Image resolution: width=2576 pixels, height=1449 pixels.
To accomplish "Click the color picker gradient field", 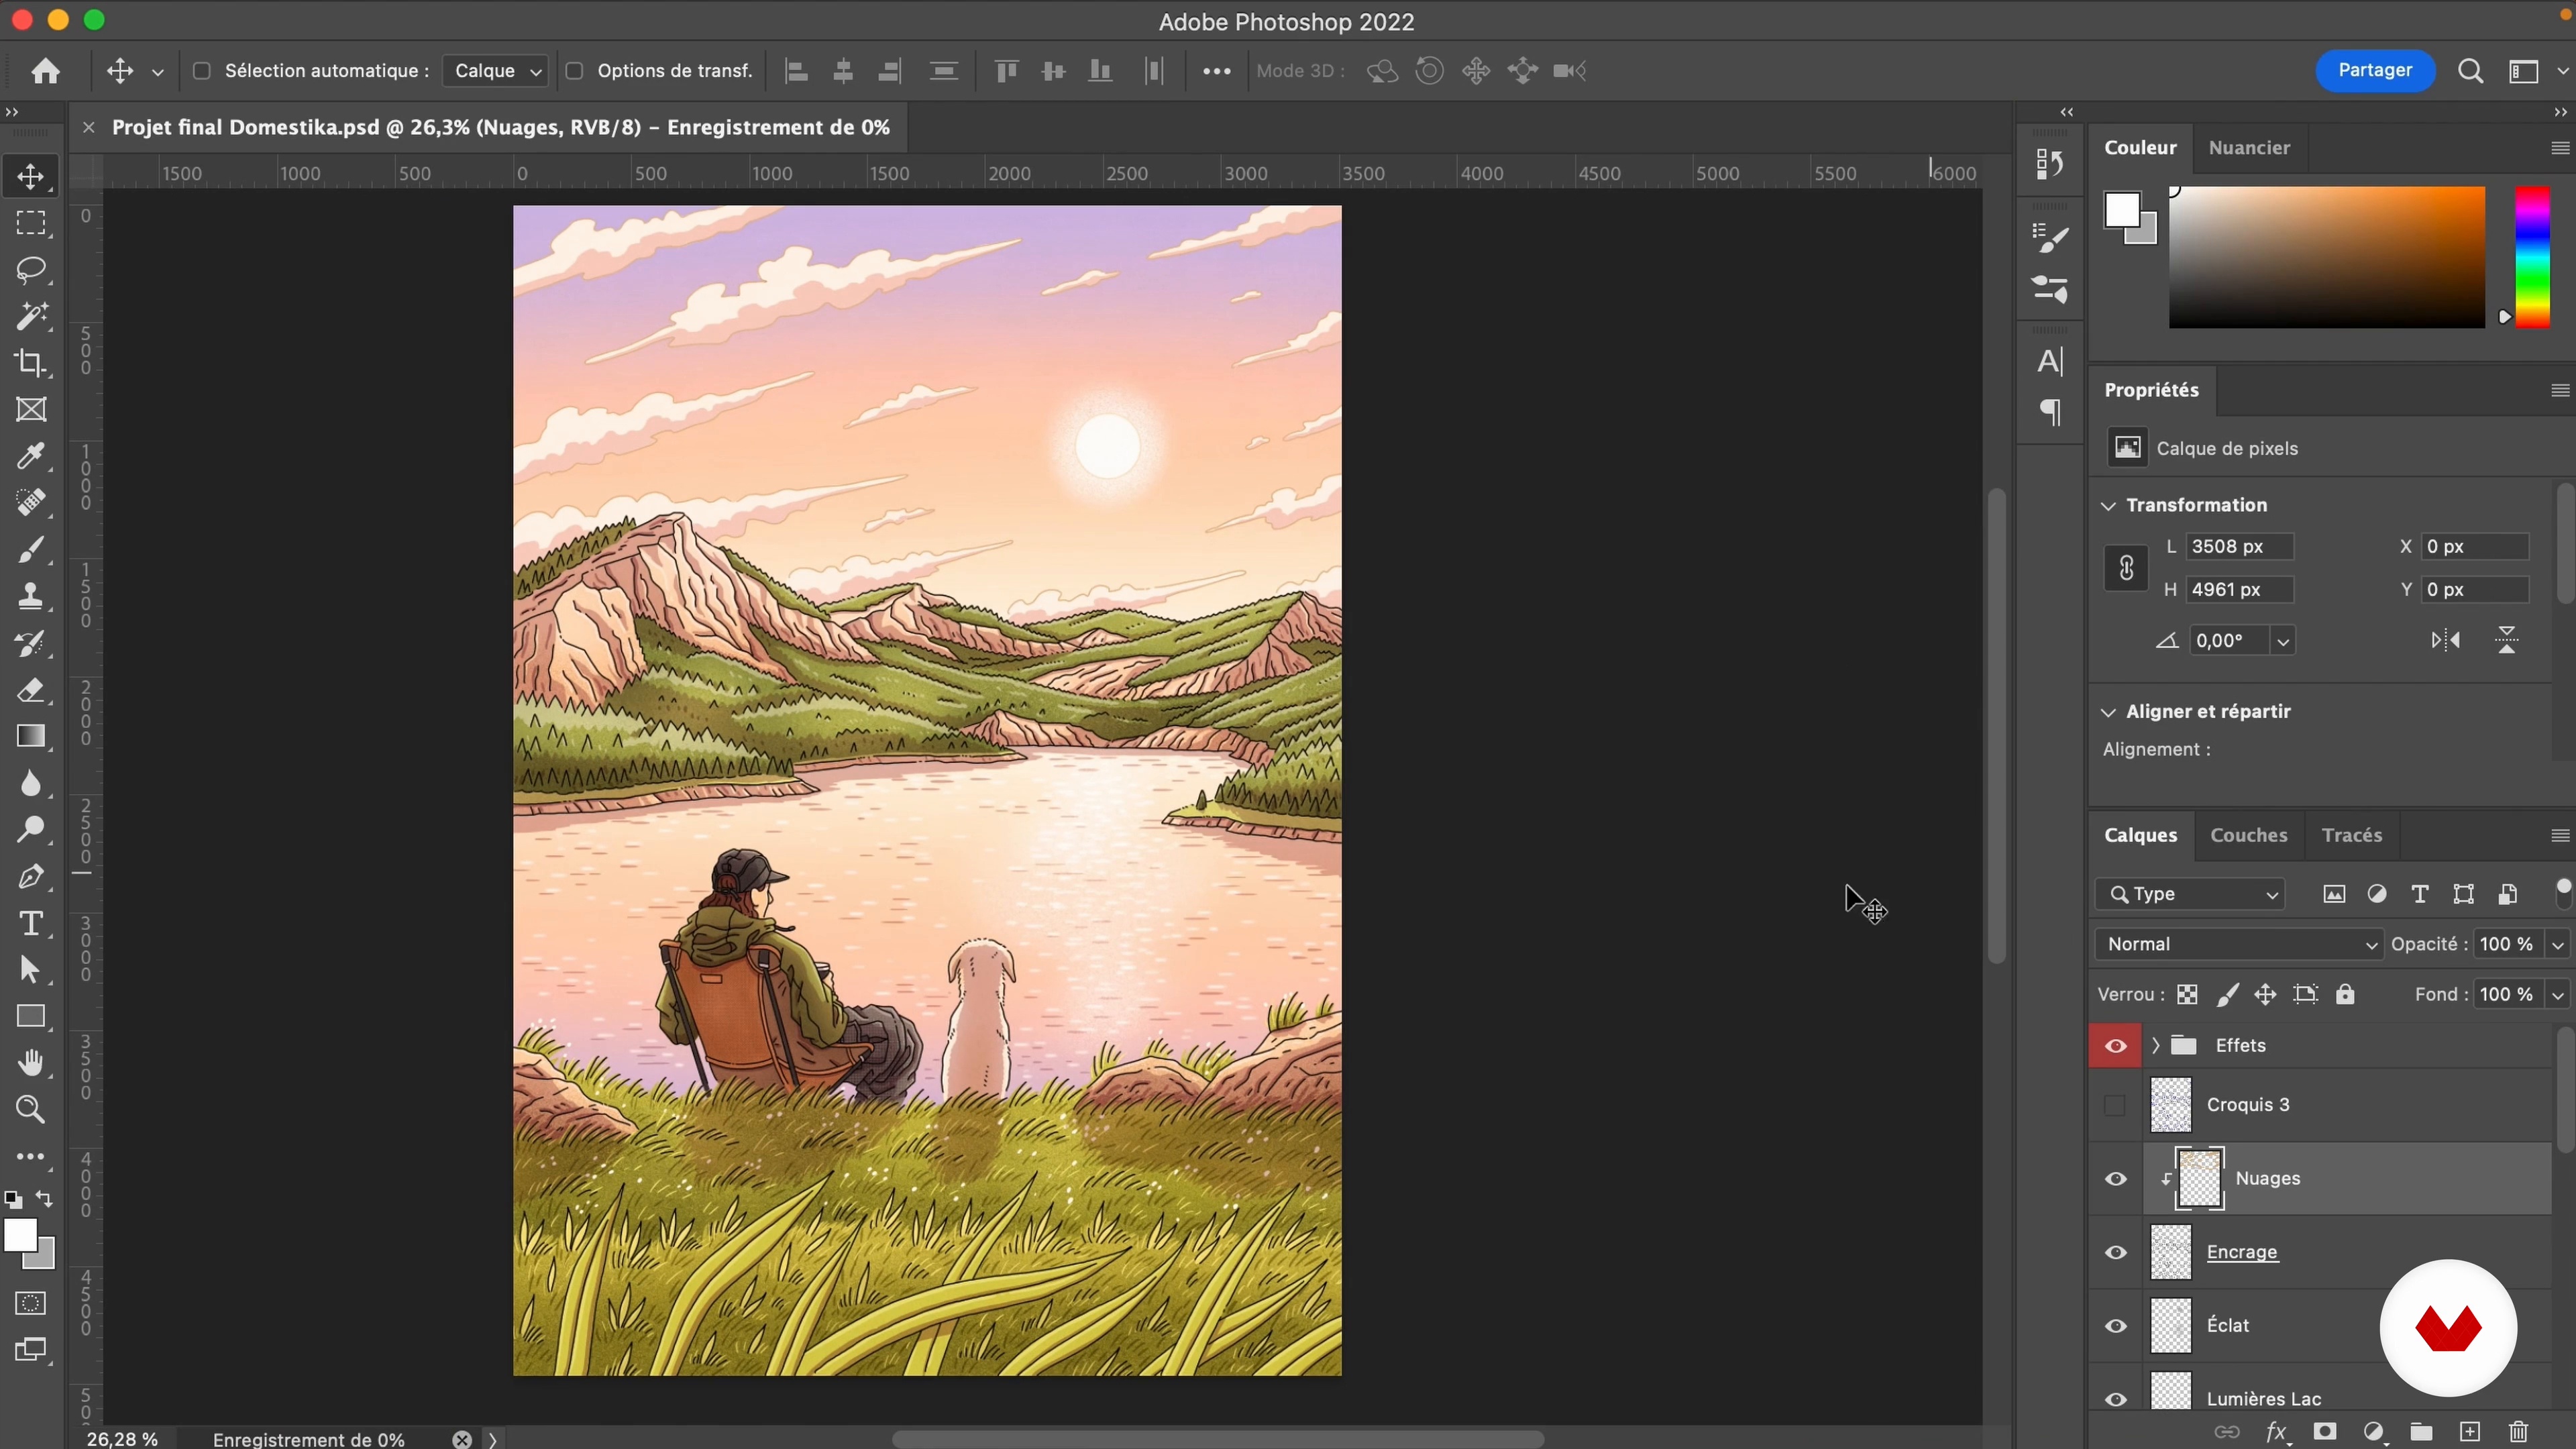I will pyautogui.click(x=2326, y=257).
